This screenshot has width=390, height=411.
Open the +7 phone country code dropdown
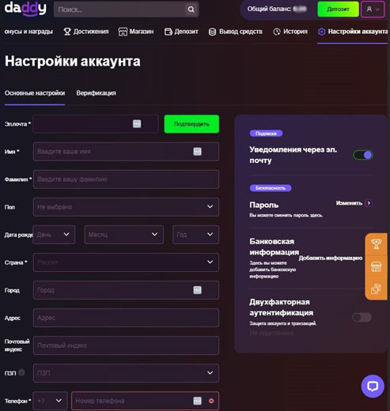pos(51,401)
